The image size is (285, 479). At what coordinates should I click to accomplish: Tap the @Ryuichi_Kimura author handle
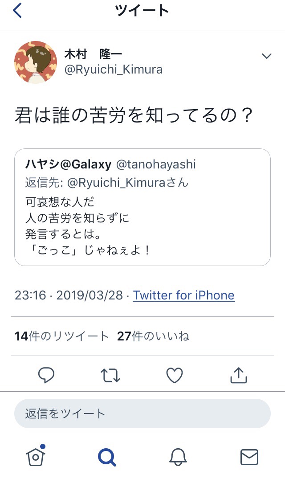coord(114,70)
